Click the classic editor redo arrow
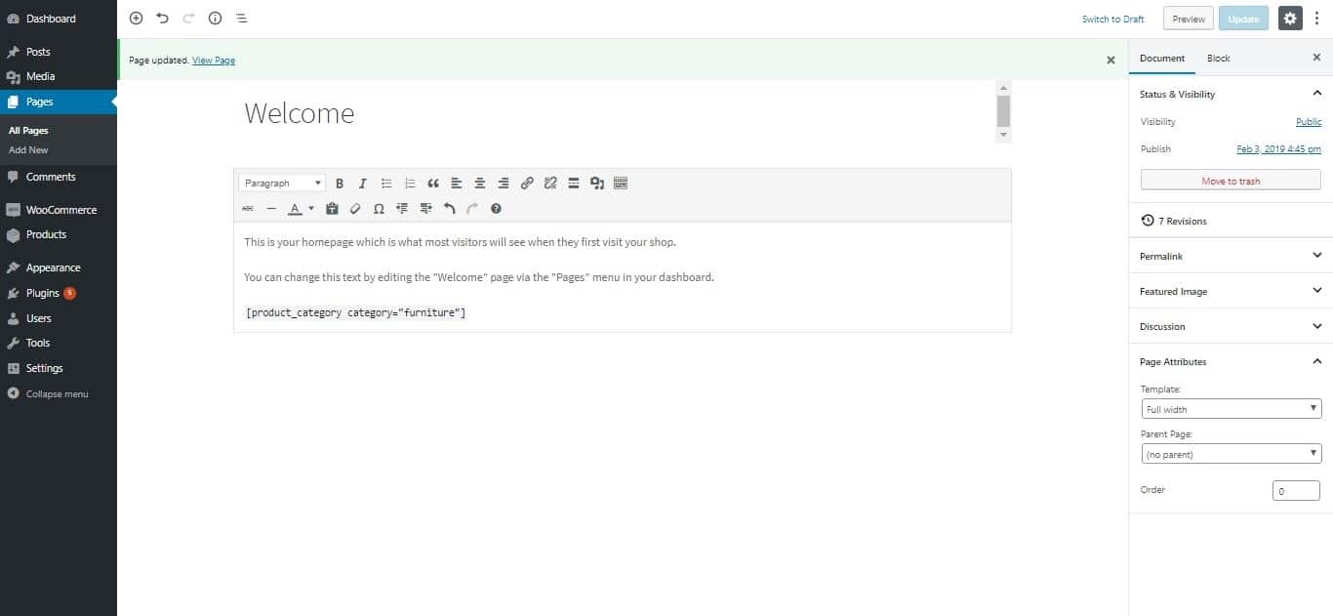Viewport: 1333px width, 616px height. pyautogui.click(x=472, y=208)
